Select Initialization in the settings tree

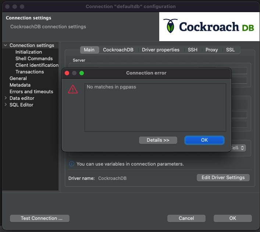click(x=29, y=52)
